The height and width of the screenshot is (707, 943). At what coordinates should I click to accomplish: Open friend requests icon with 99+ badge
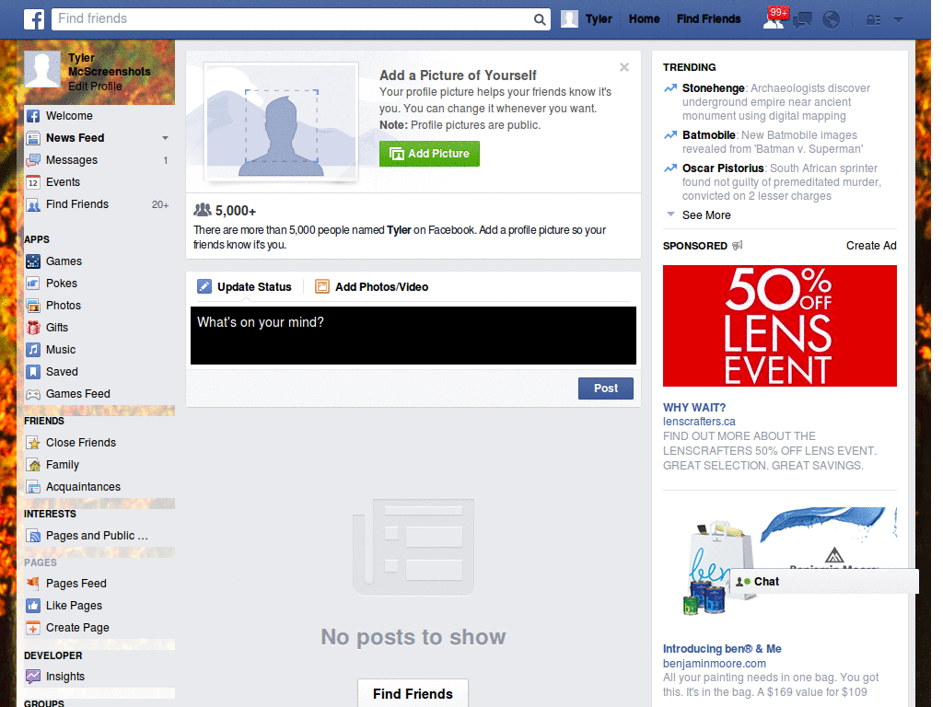[x=774, y=19]
